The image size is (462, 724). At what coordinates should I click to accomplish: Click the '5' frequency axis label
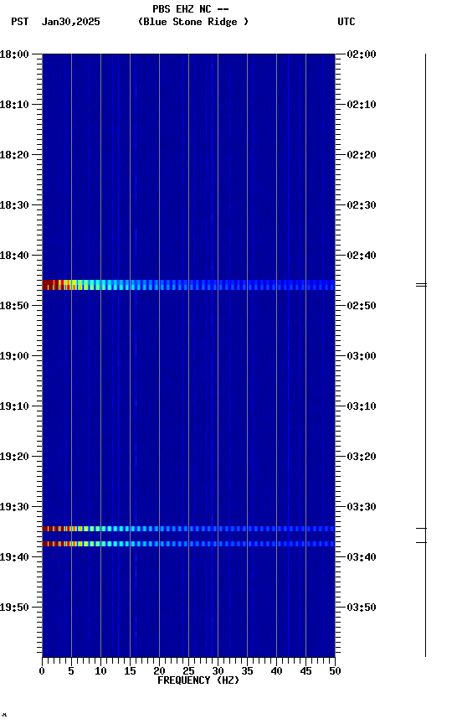[x=71, y=671]
